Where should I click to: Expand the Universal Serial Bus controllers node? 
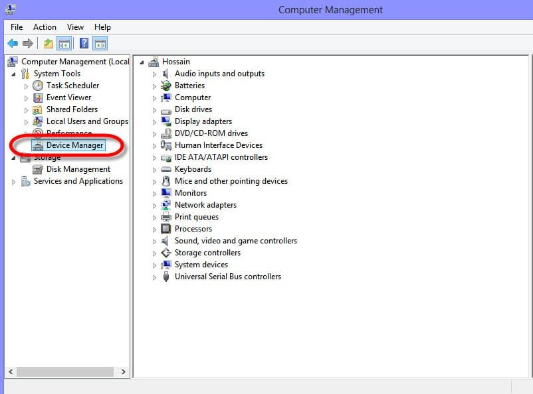pos(155,277)
